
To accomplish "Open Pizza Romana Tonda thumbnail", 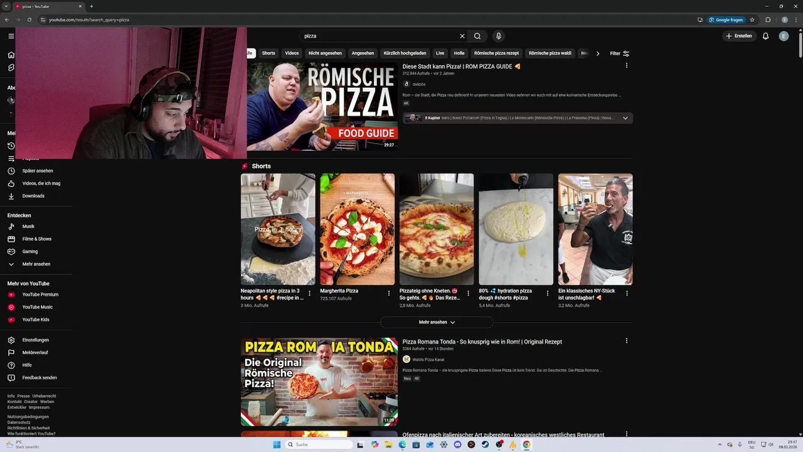I will 319,382.
